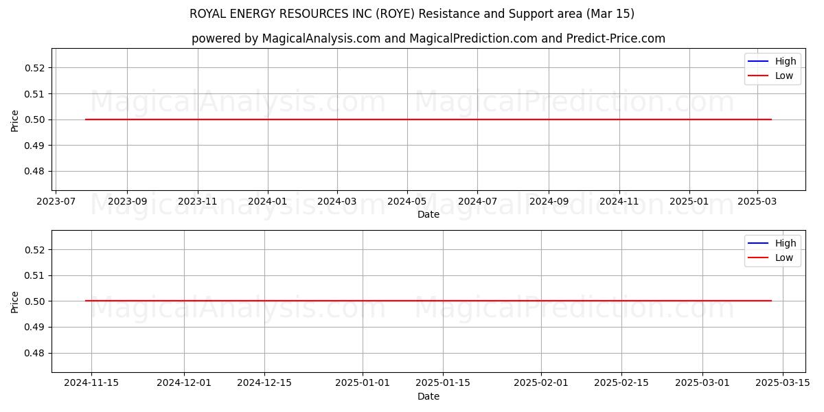Click the 2025-03 tick label in top chart
This screenshot has height=412, width=824.
(x=757, y=201)
